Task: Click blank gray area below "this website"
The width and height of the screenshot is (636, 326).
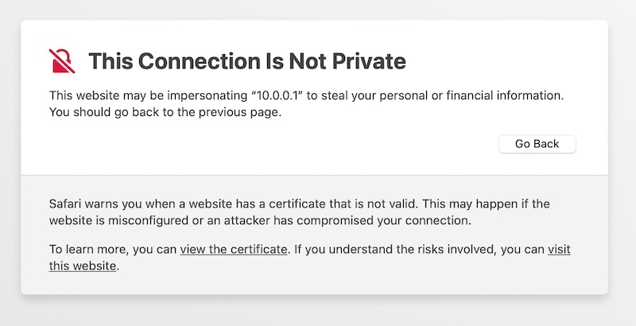Action: click(x=238, y=283)
